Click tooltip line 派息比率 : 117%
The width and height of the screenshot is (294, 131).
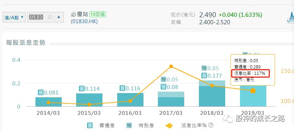coord(250,73)
